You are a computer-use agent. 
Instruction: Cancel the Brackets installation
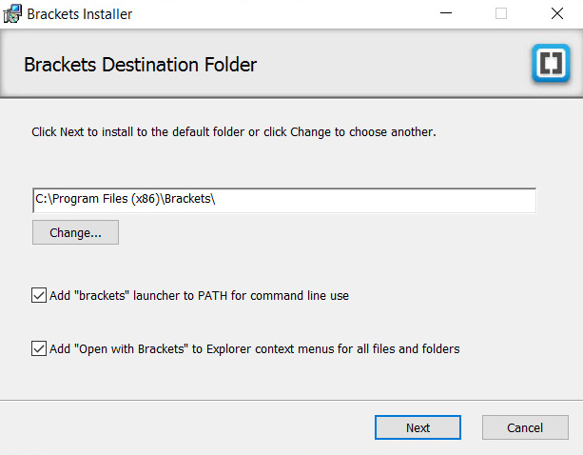[525, 427]
